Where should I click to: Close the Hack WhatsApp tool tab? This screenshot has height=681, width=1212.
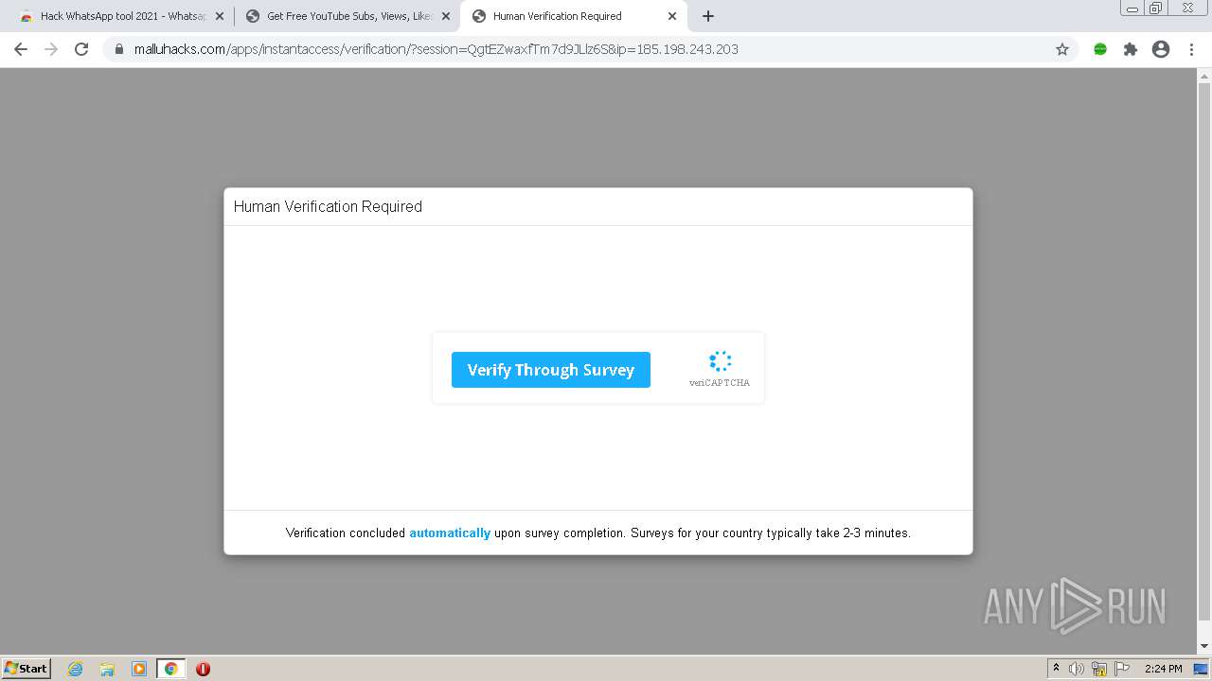pos(220,16)
